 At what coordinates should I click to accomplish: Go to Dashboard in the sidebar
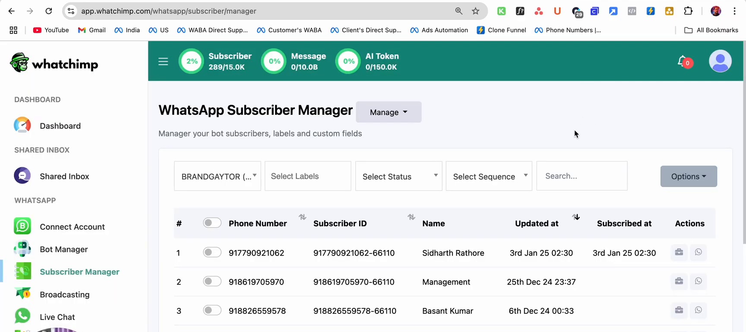click(x=60, y=126)
